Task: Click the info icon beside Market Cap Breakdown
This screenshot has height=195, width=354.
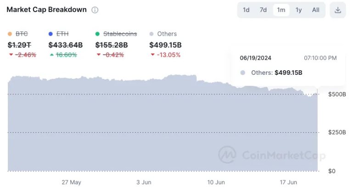Action: (x=95, y=10)
